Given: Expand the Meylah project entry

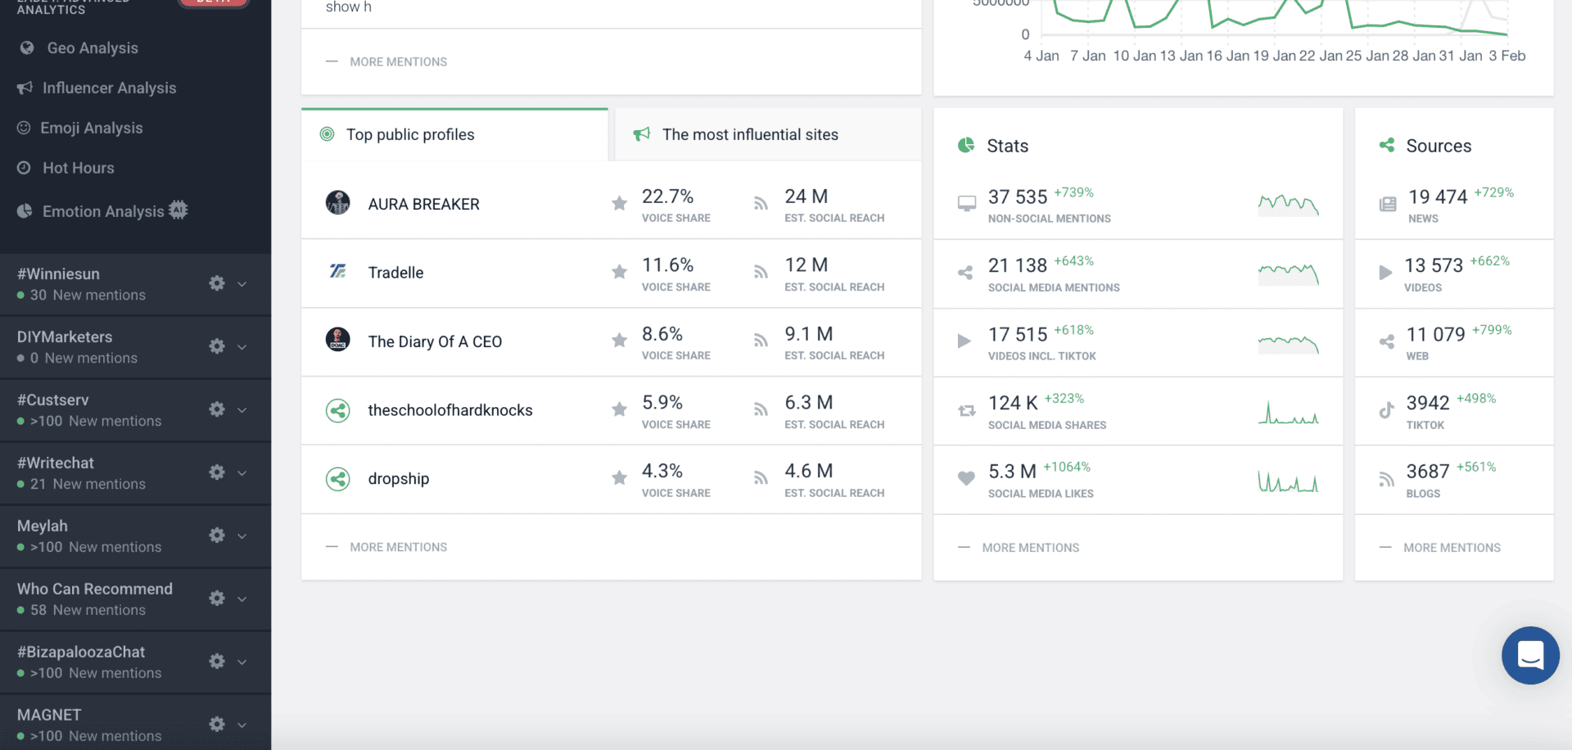Looking at the screenshot, I should [x=242, y=535].
